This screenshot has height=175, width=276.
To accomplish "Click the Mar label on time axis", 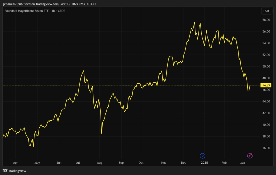I will point(243,163).
